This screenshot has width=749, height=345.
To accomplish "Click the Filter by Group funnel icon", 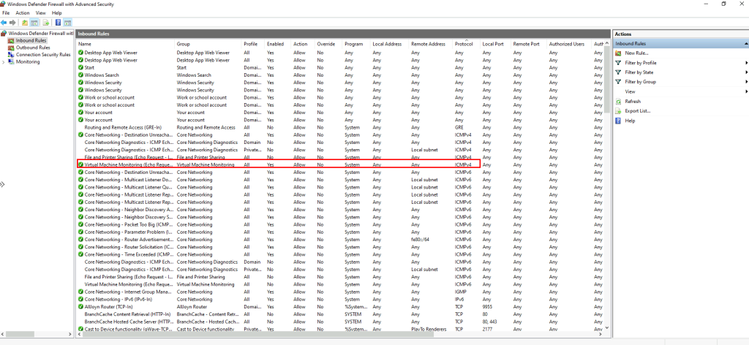I will click(x=618, y=82).
